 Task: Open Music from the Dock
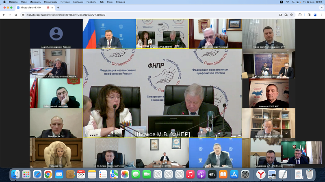[190, 175]
